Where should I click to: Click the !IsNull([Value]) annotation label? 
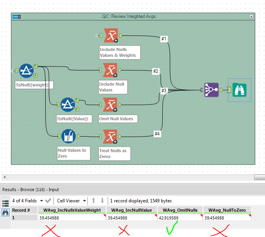point(74,119)
